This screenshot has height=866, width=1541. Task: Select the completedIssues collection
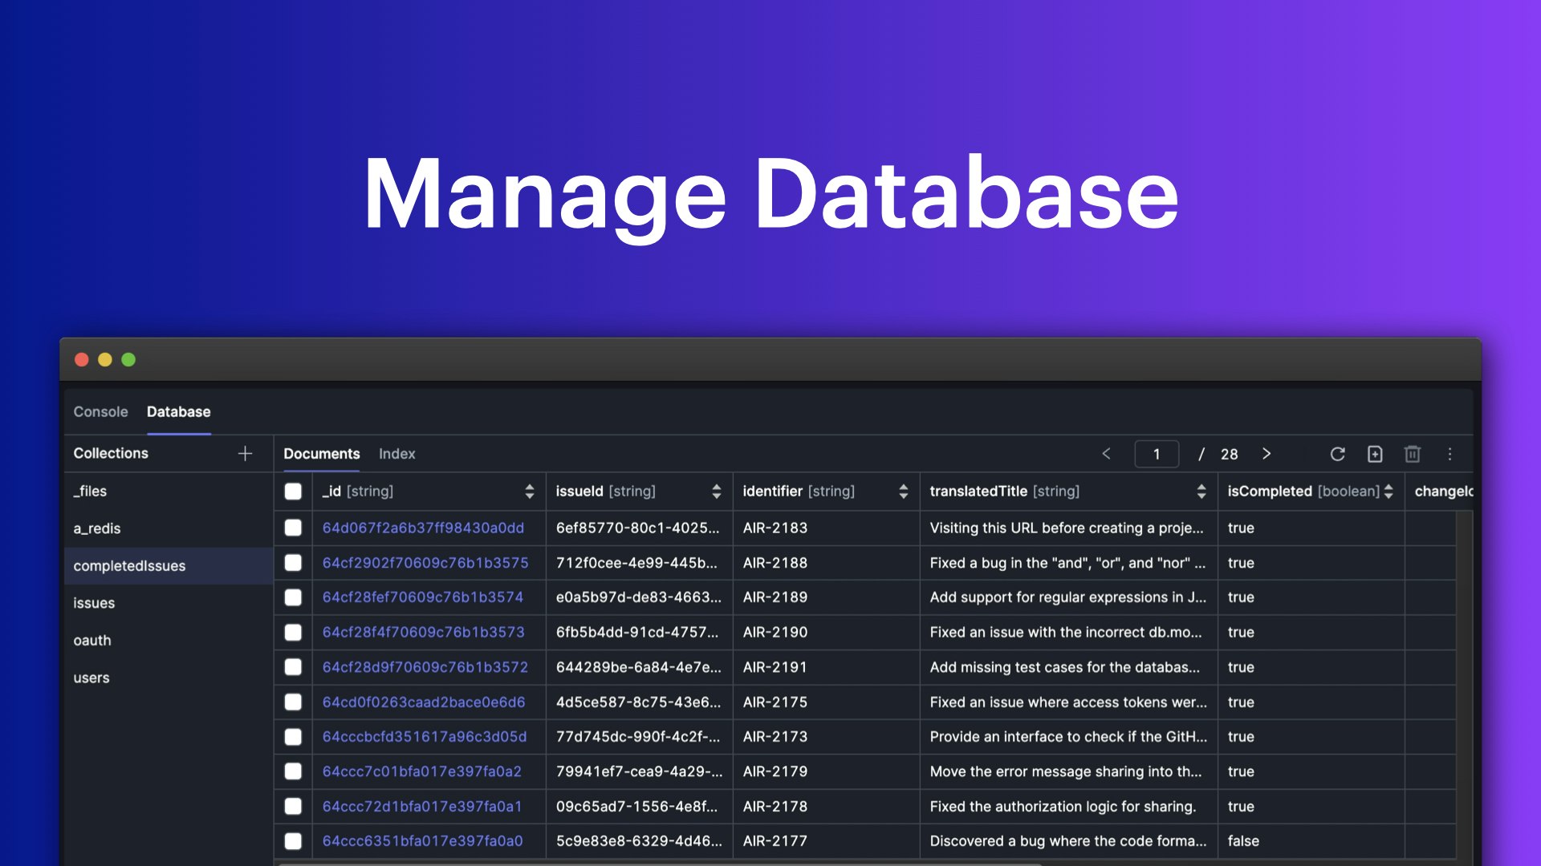coord(169,566)
